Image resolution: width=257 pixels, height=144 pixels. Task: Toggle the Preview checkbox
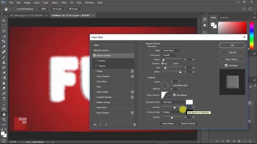click(x=226, y=65)
